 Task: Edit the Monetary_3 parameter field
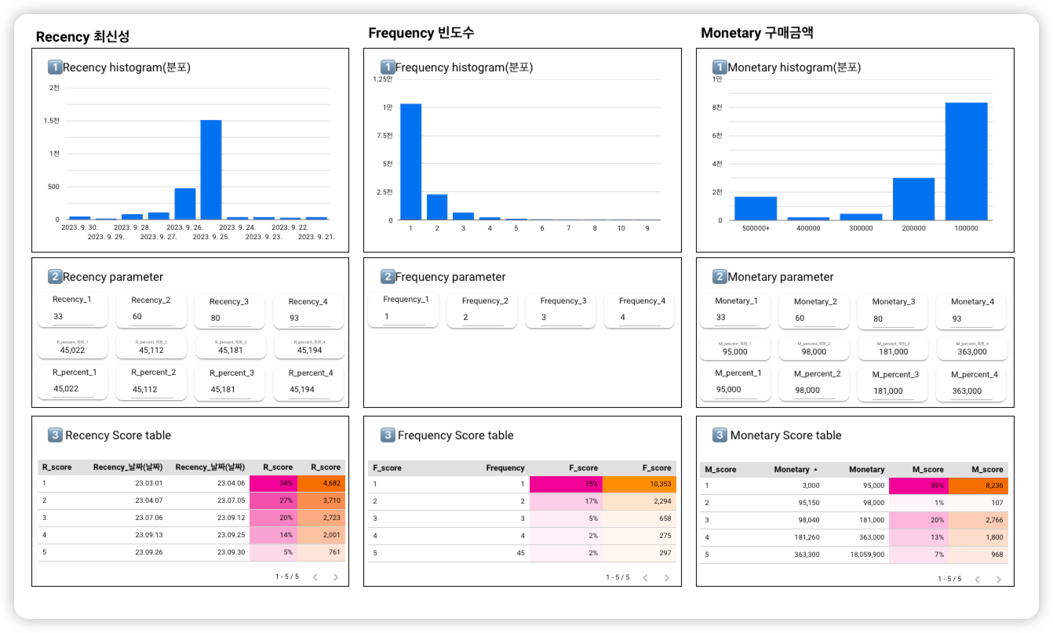coord(893,318)
